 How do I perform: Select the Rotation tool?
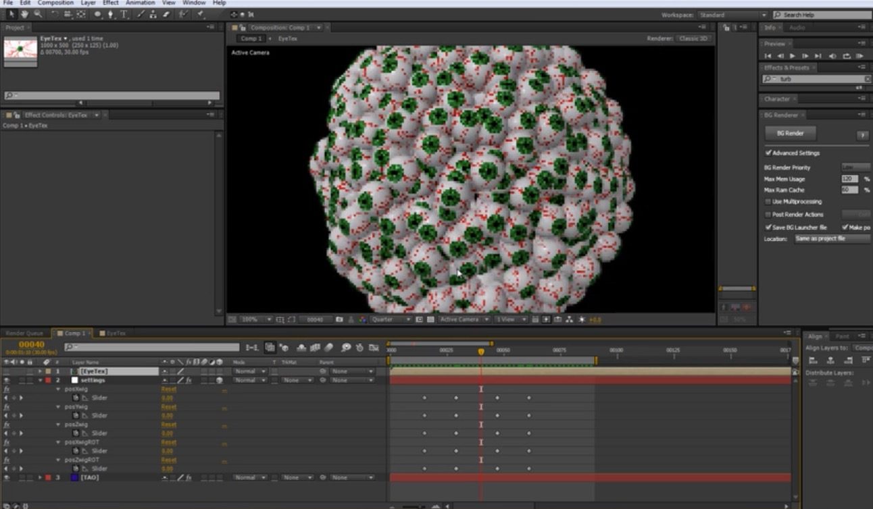coord(55,14)
